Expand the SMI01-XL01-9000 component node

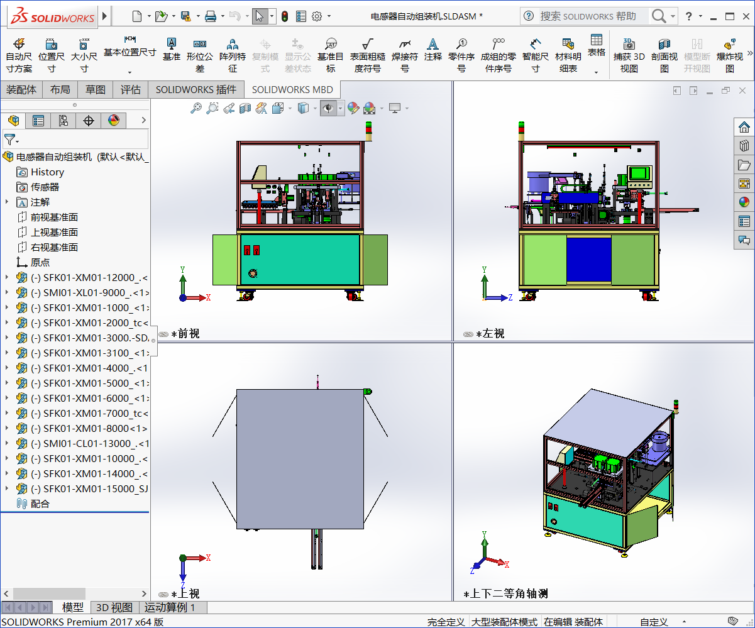7,292
